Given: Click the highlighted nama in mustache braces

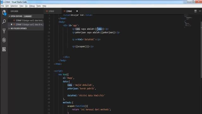Looking at the screenshot, I should (x=99, y=29).
